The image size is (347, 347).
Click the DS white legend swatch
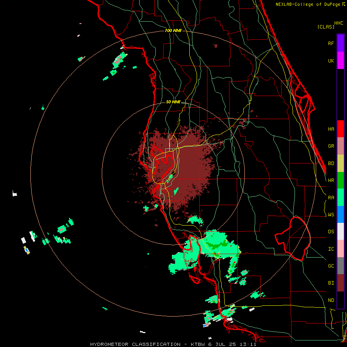(x=340, y=231)
